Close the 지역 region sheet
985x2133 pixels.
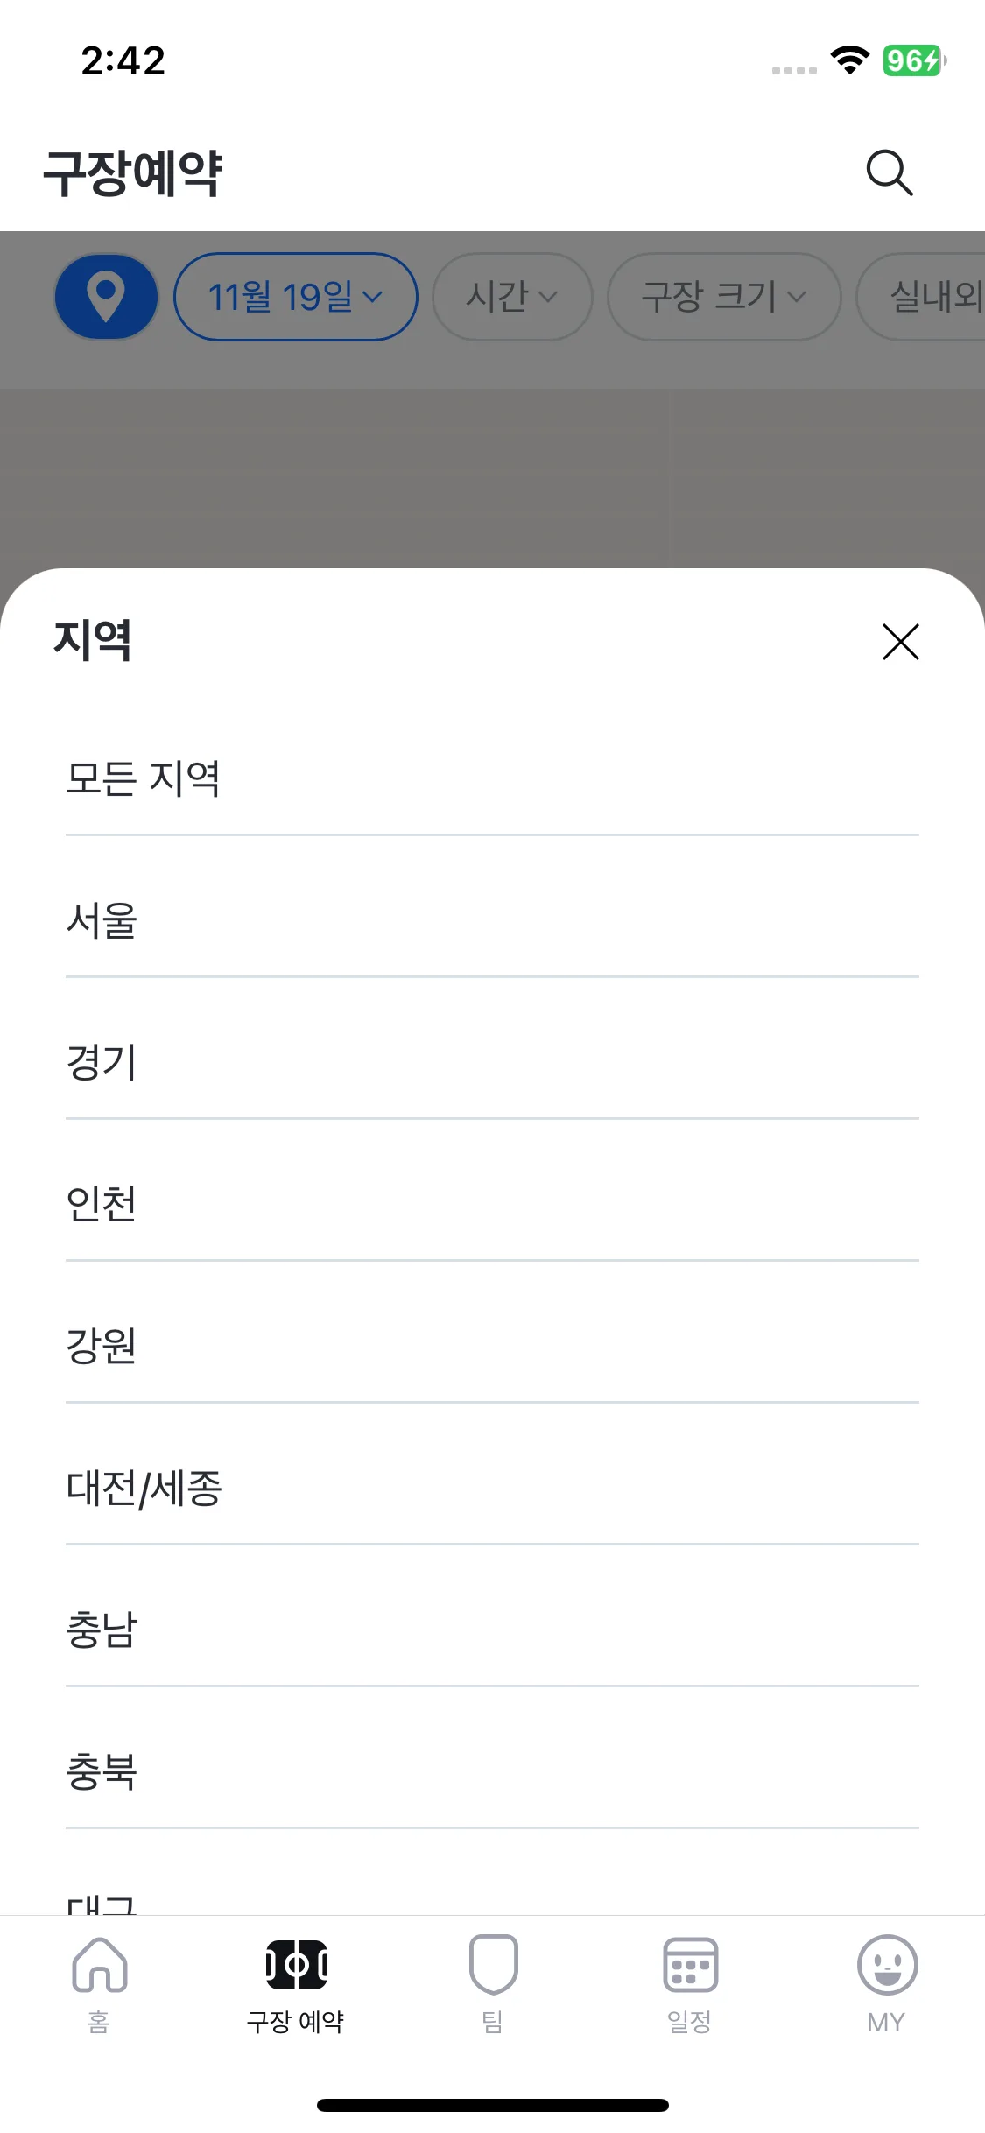pyautogui.click(x=900, y=642)
